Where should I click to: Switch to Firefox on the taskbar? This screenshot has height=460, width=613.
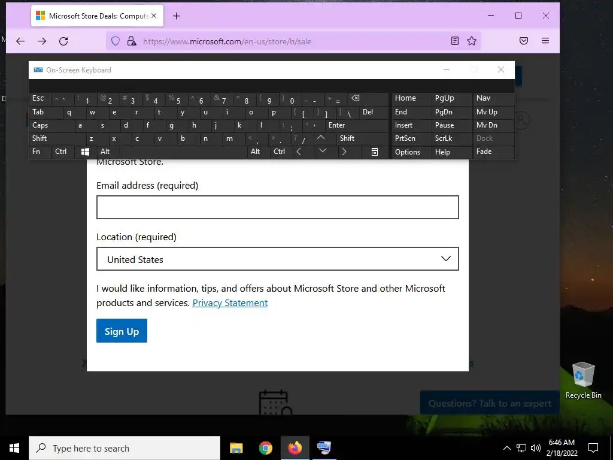tap(295, 448)
